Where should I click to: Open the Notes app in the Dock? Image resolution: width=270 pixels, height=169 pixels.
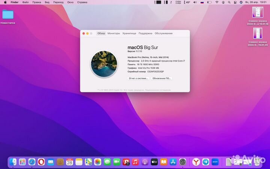[79, 162]
